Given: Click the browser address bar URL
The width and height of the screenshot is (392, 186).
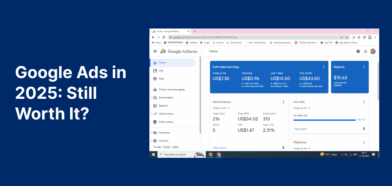Looking at the screenshot, I should (205, 37).
